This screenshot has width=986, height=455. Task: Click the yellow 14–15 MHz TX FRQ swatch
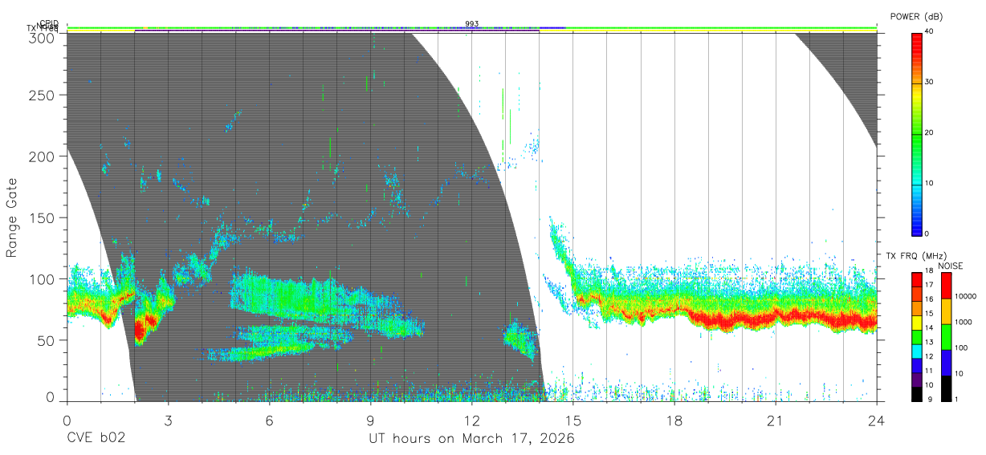pyautogui.click(x=917, y=323)
